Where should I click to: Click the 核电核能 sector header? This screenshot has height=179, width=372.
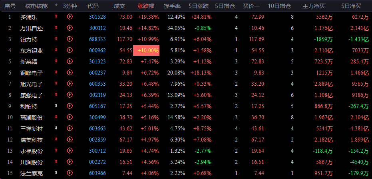click(36, 6)
